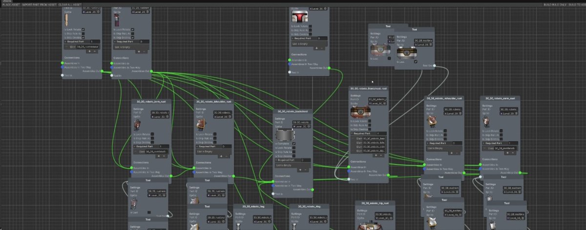Click the plus button in 30_30_robotic_rarm_rust node
This screenshot has width=586, height=230.
pyautogui.click(x=507, y=153)
